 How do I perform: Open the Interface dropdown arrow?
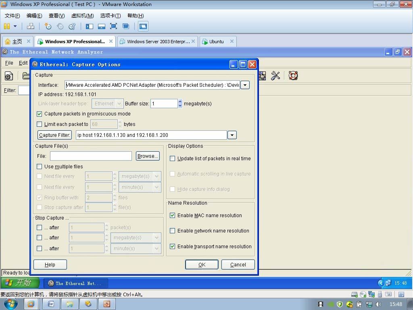pos(245,85)
